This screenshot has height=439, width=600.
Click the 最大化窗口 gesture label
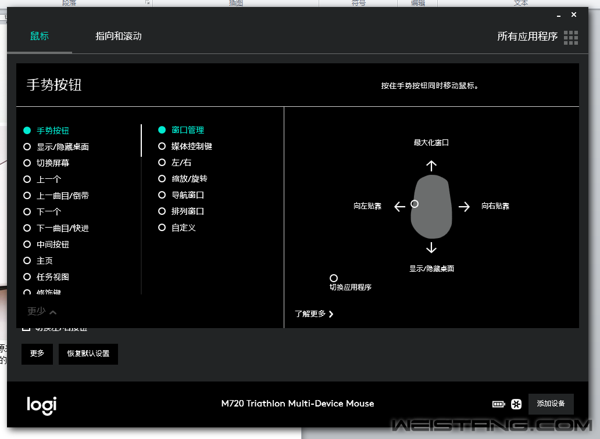(x=431, y=142)
